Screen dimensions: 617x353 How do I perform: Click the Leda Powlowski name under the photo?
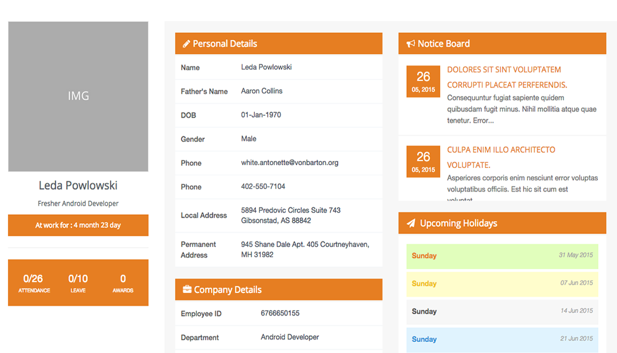click(x=78, y=186)
